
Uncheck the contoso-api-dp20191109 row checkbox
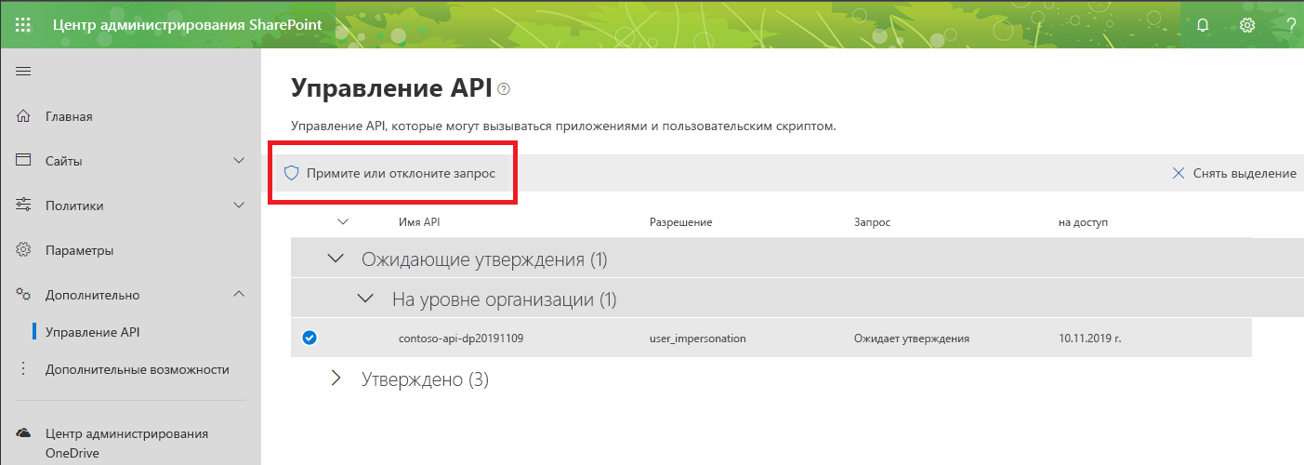coord(310,339)
